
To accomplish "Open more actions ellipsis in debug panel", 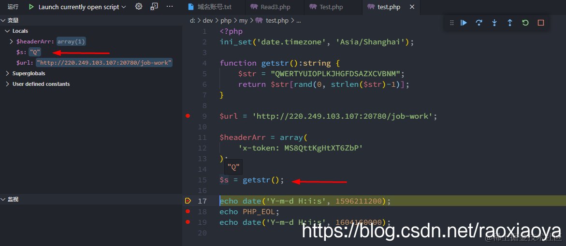I will [169, 6].
